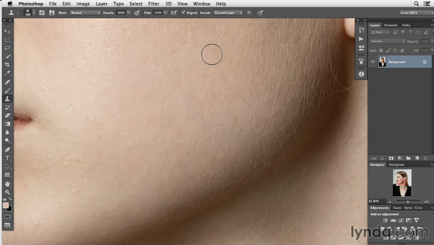
Task: Select the Horizontal Type tool
Action: 7,158
